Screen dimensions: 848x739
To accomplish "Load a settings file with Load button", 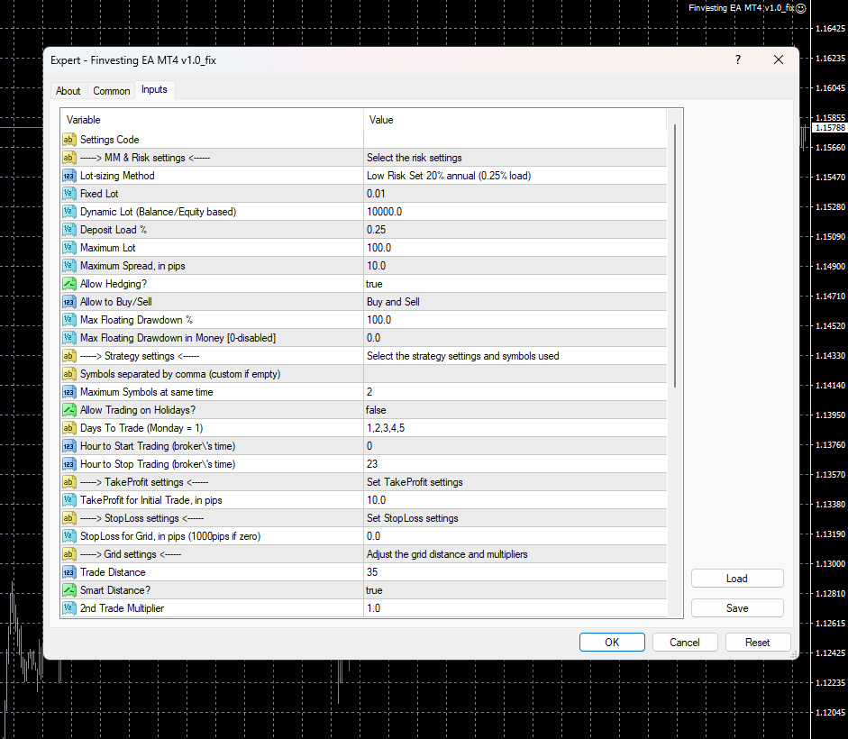I will coord(737,579).
